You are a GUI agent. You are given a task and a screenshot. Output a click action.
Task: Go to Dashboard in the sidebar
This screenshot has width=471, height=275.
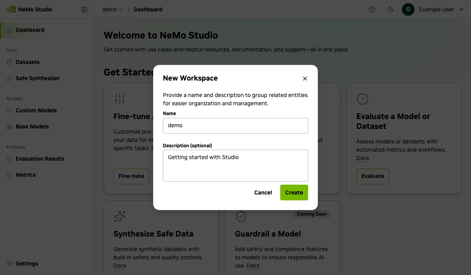30,30
